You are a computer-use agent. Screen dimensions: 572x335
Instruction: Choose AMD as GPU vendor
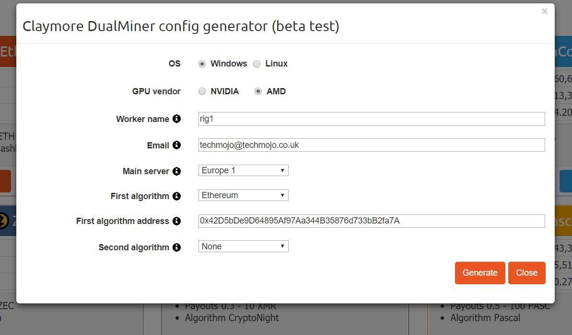[x=258, y=91]
